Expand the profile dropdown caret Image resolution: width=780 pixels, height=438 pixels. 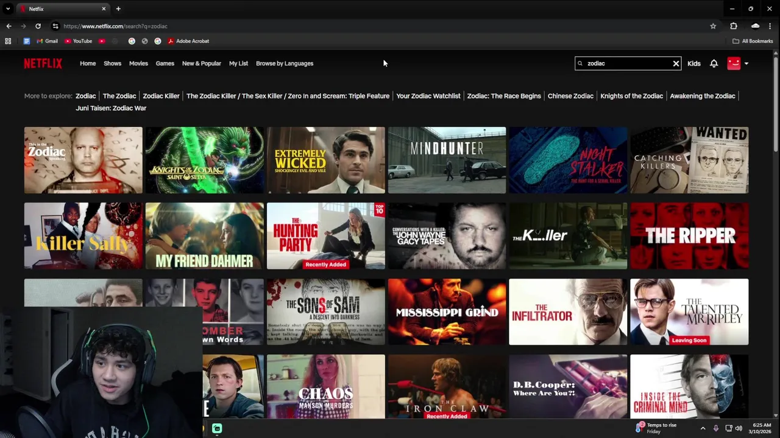(x=746, y=63)
